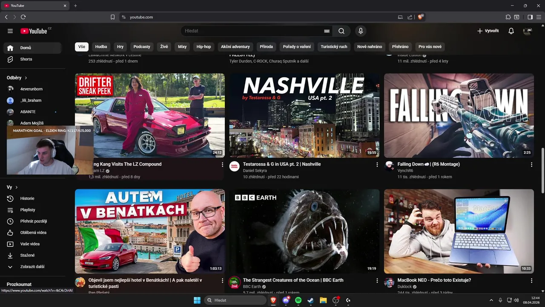Select the Živě filter chip
Viewport: 545px width, 307px height.
coord(164,46)
